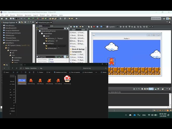Open the Ver dropdown in File Explorer

[49, 72]
